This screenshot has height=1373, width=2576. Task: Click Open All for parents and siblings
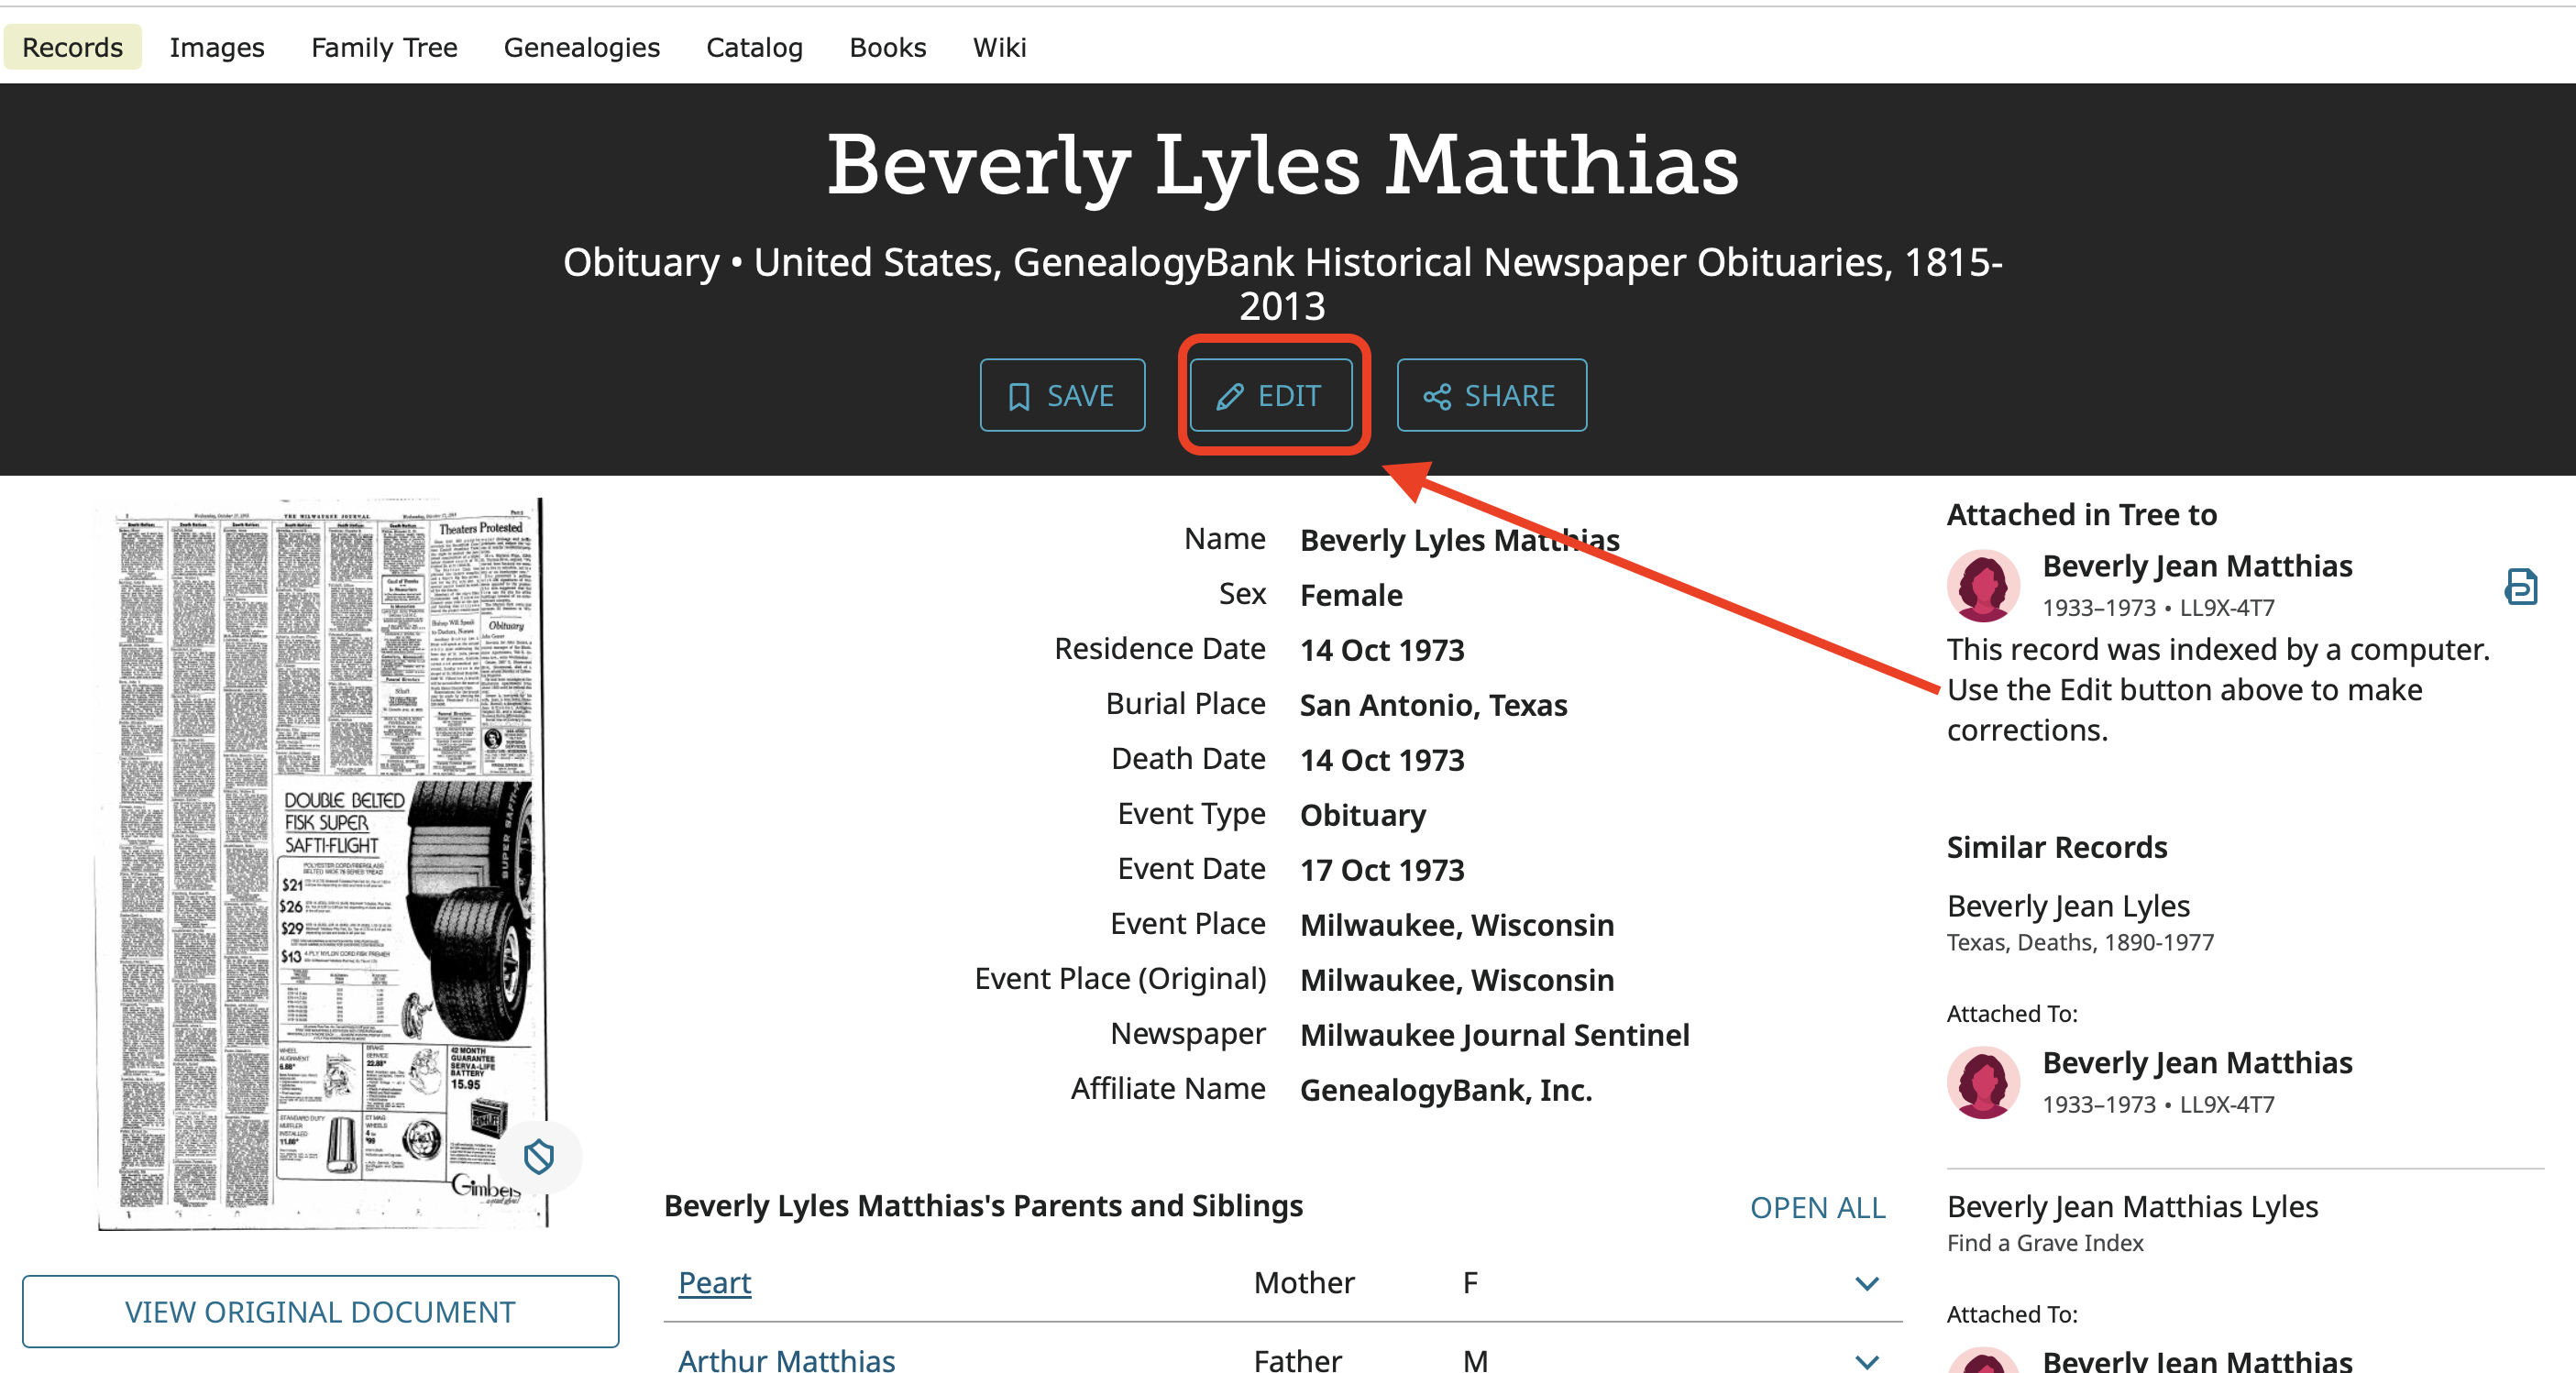tap(1817, 1208)
